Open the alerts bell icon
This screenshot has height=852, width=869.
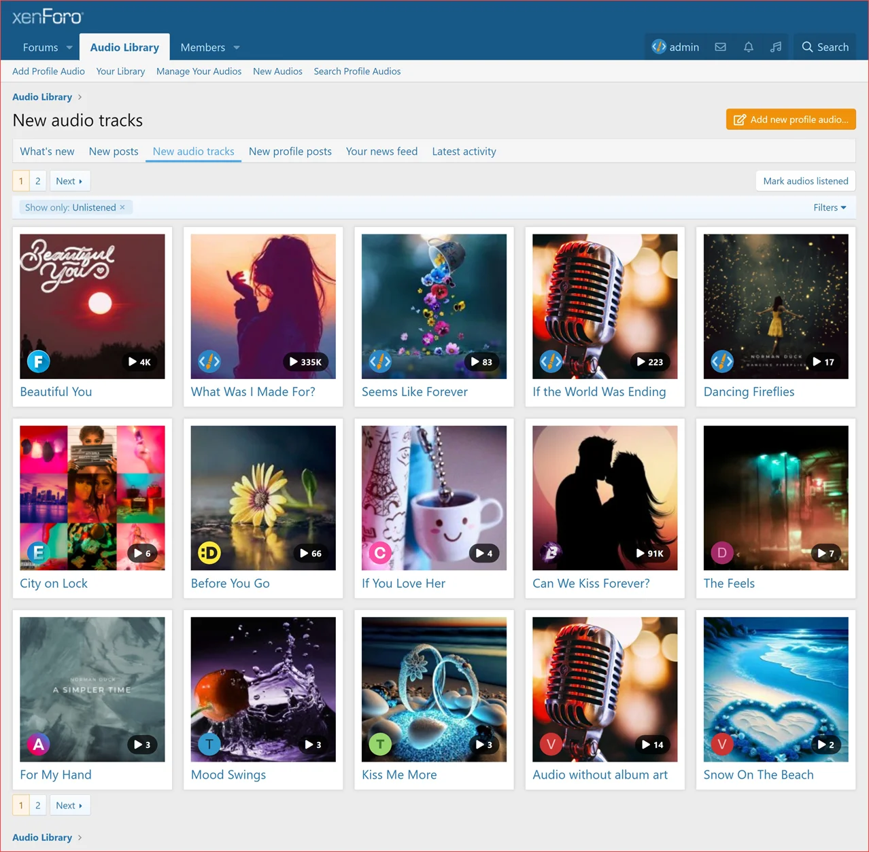(x=748, y=47)
